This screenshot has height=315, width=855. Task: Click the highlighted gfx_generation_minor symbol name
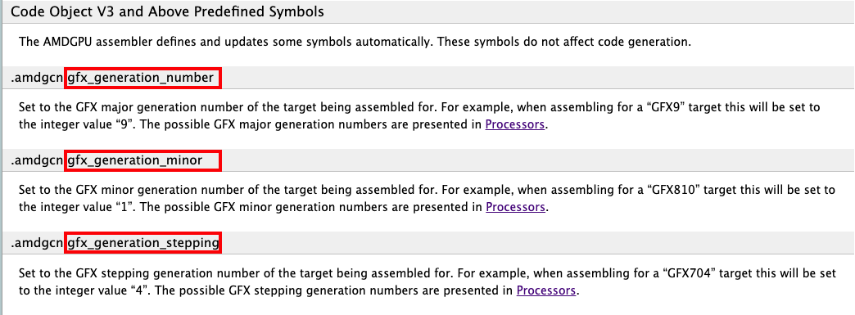pyautogui.click(x=142, y=161)
